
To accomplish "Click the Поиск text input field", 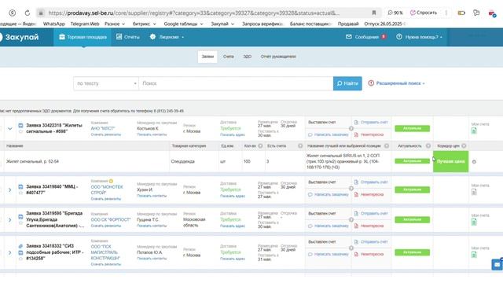I will [x=236, y=83].
